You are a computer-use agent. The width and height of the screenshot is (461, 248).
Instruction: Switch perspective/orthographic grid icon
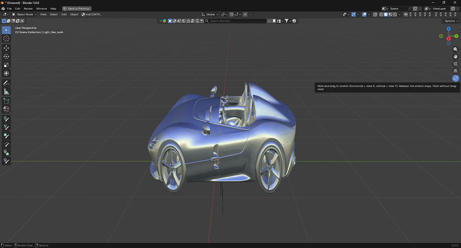455,71
